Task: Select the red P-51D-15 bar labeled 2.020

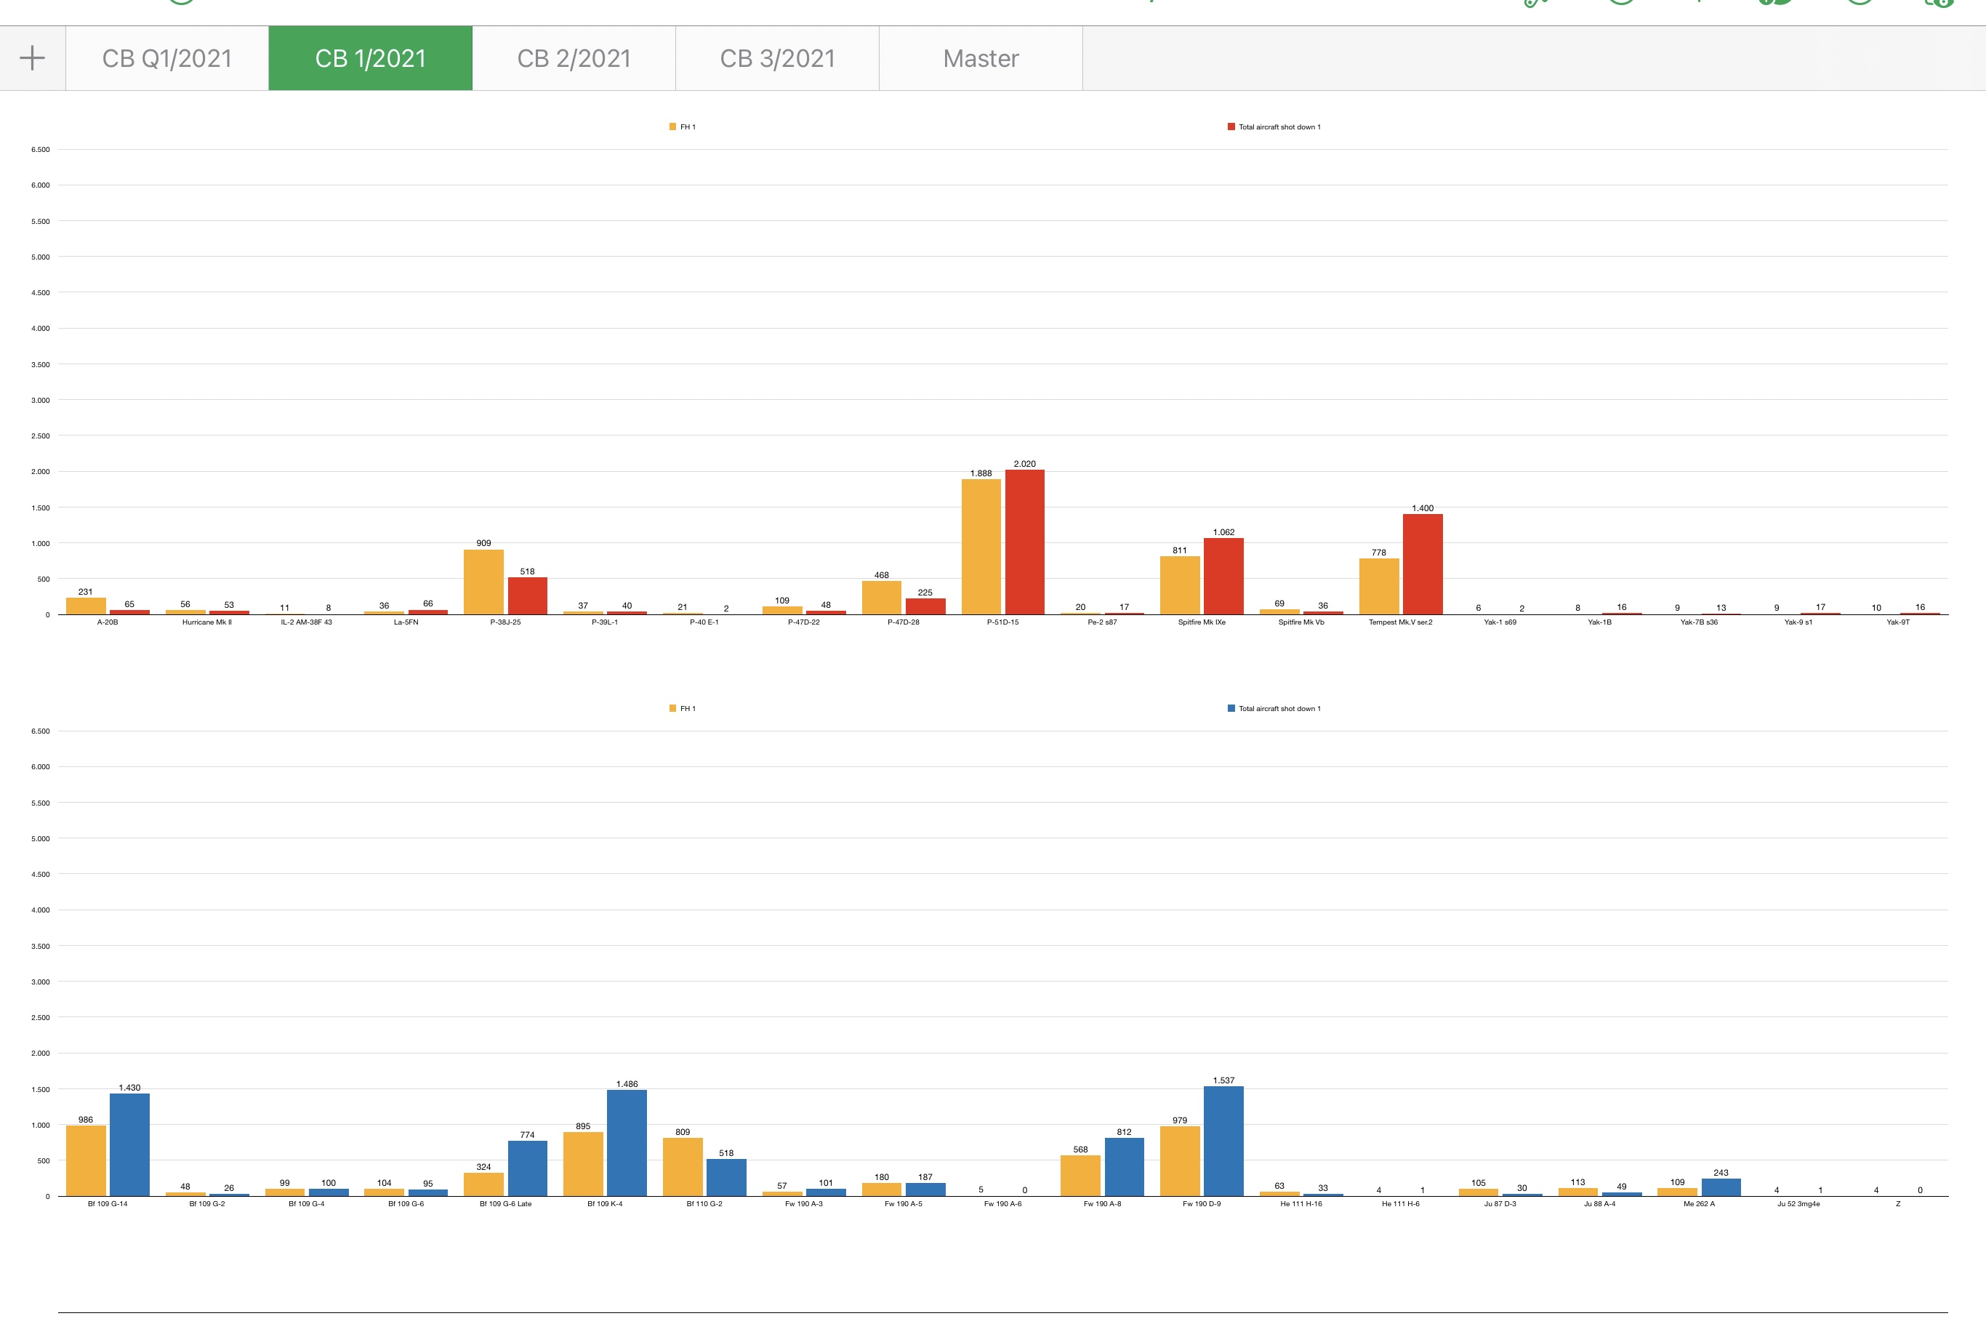Action: pos(1025,542)
